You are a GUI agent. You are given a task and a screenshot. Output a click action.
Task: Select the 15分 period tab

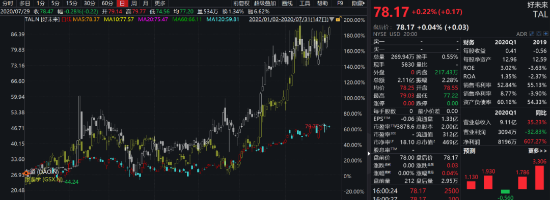(72, 4)
